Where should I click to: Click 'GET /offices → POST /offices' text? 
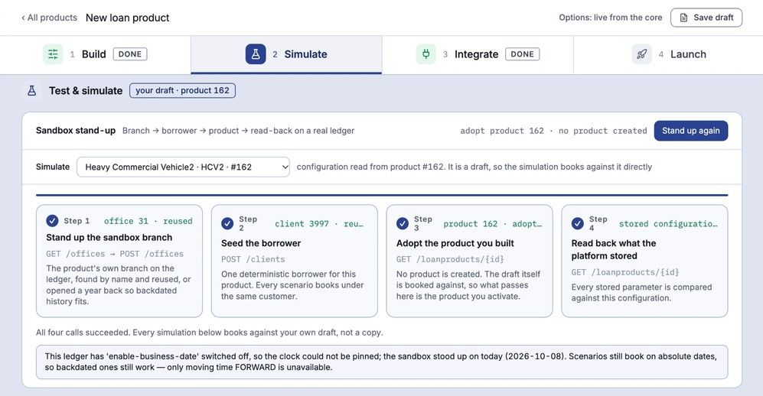115,254
